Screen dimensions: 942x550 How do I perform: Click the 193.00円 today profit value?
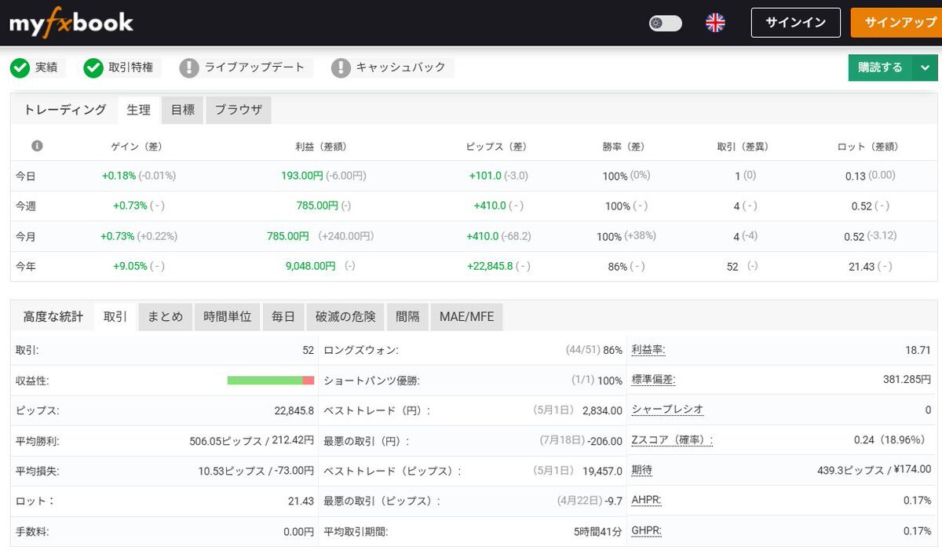301,176
